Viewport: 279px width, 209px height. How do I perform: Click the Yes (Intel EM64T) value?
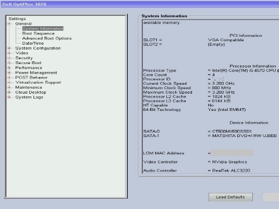227,110
